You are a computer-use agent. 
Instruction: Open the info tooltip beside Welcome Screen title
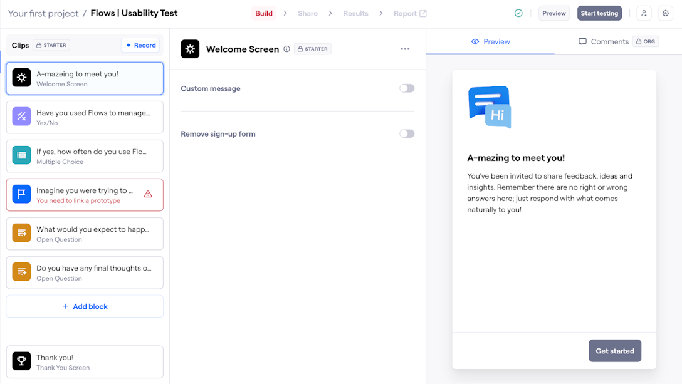coord(287,49)
